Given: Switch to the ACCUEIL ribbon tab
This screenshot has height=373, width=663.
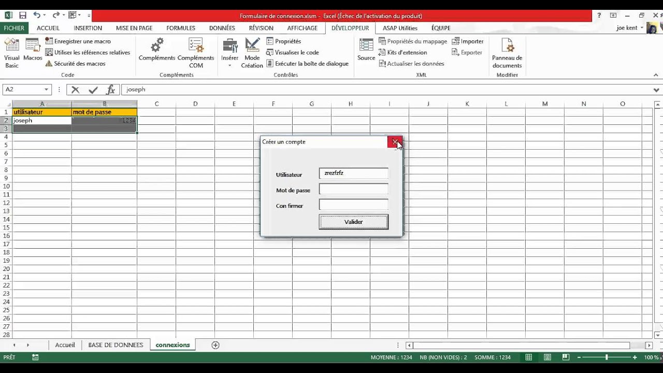Looking at the screenshot, I should 48,28.
